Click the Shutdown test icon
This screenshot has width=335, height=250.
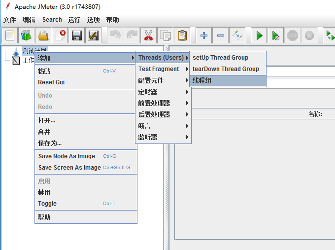pyautogui.click(x=309, y=36)
